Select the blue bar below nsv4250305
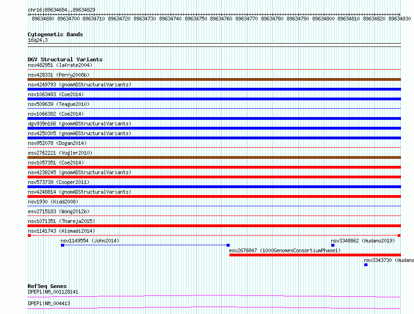 pos(214,138)
